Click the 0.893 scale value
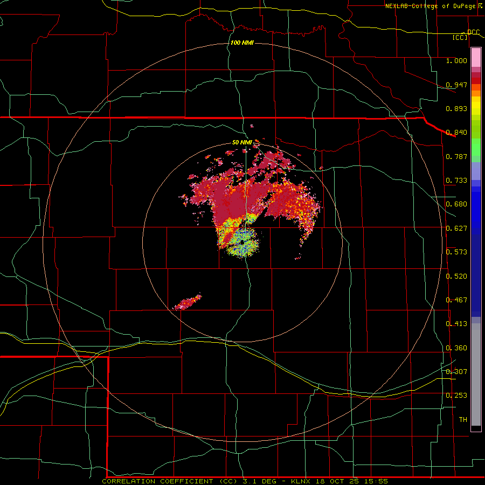 coord(456,108)
